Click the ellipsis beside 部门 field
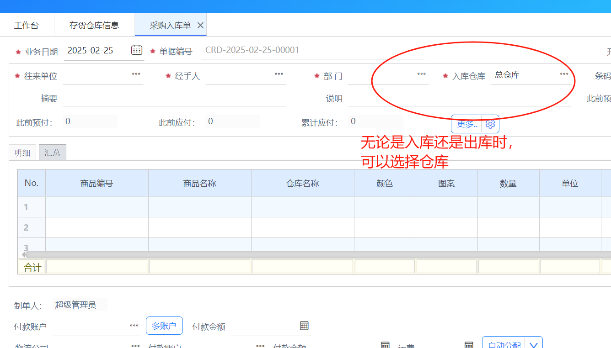Screen dimensions: 611x348 [422, 74]
